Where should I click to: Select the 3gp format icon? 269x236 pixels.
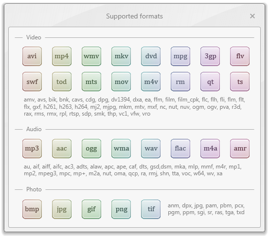[210, 56]
